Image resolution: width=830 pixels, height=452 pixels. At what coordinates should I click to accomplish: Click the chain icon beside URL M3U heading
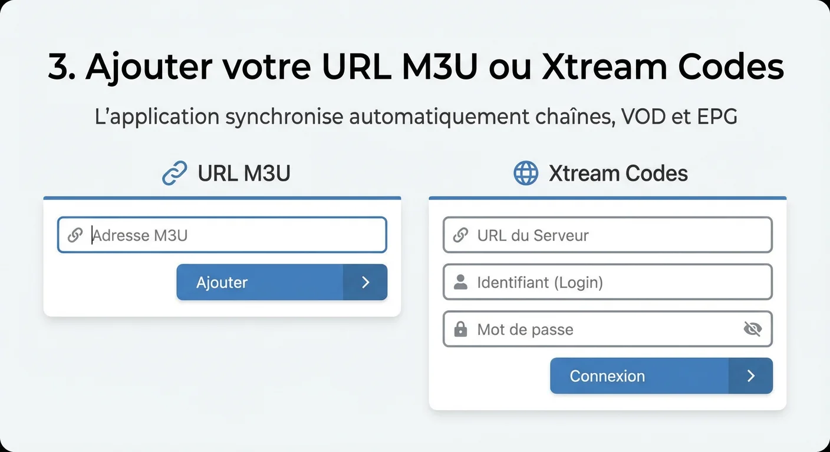[174, 174]
